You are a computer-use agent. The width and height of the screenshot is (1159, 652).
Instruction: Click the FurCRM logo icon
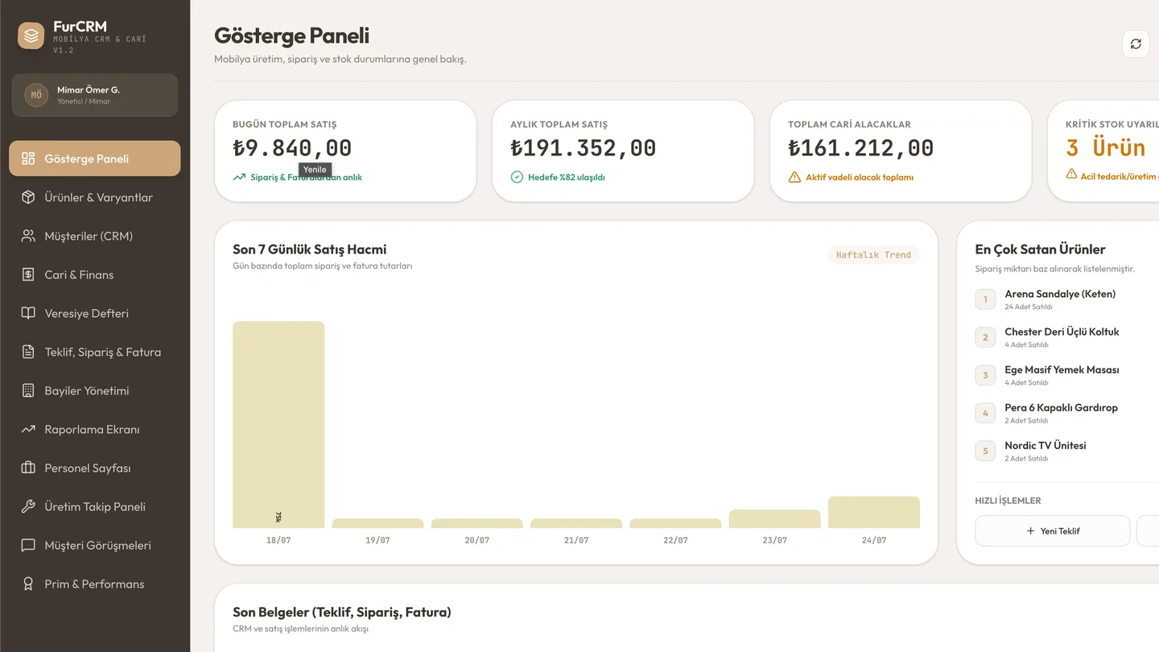click(x=31, y=35)
